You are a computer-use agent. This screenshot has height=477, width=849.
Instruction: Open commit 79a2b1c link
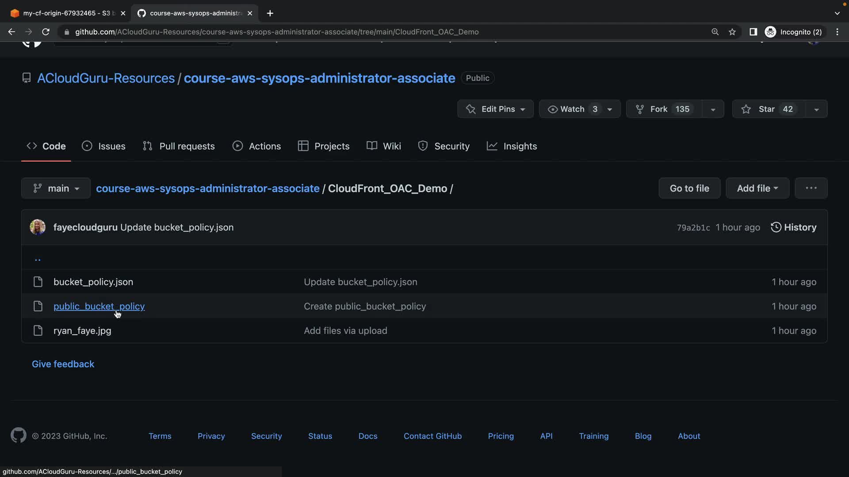(x=693, y=227)
